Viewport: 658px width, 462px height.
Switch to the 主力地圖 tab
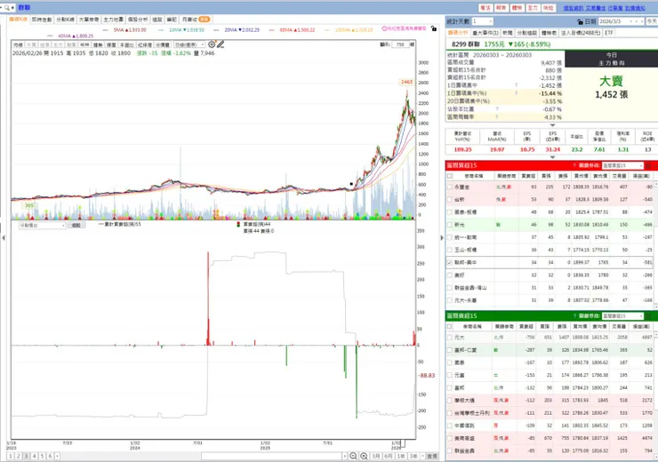113,20
